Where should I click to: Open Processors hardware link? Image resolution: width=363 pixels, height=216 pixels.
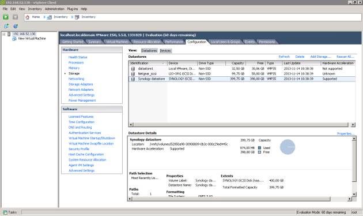pos(76,62)
